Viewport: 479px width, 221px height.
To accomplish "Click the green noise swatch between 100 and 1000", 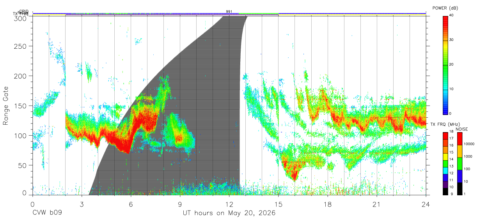I will (x=459, y=163).
